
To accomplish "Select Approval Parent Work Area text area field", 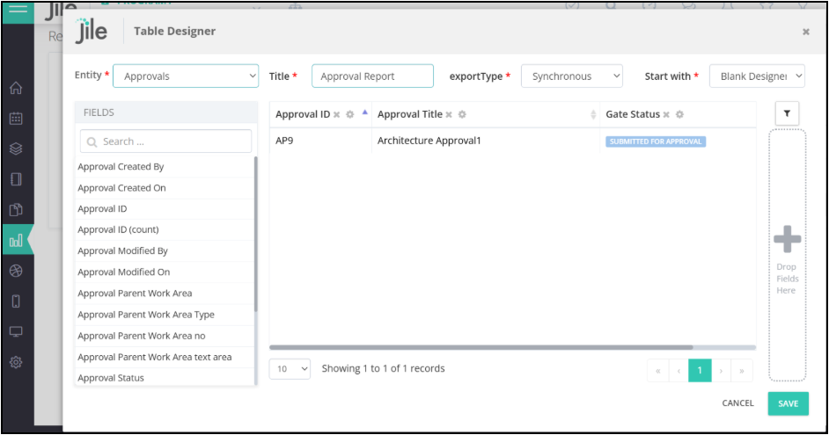I will [165, 358].
